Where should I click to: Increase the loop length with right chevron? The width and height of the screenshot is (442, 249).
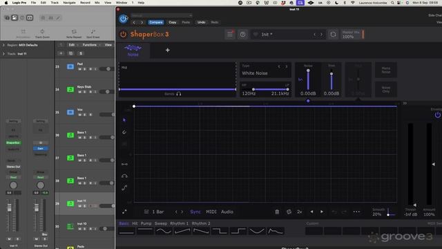pos(182,212)
